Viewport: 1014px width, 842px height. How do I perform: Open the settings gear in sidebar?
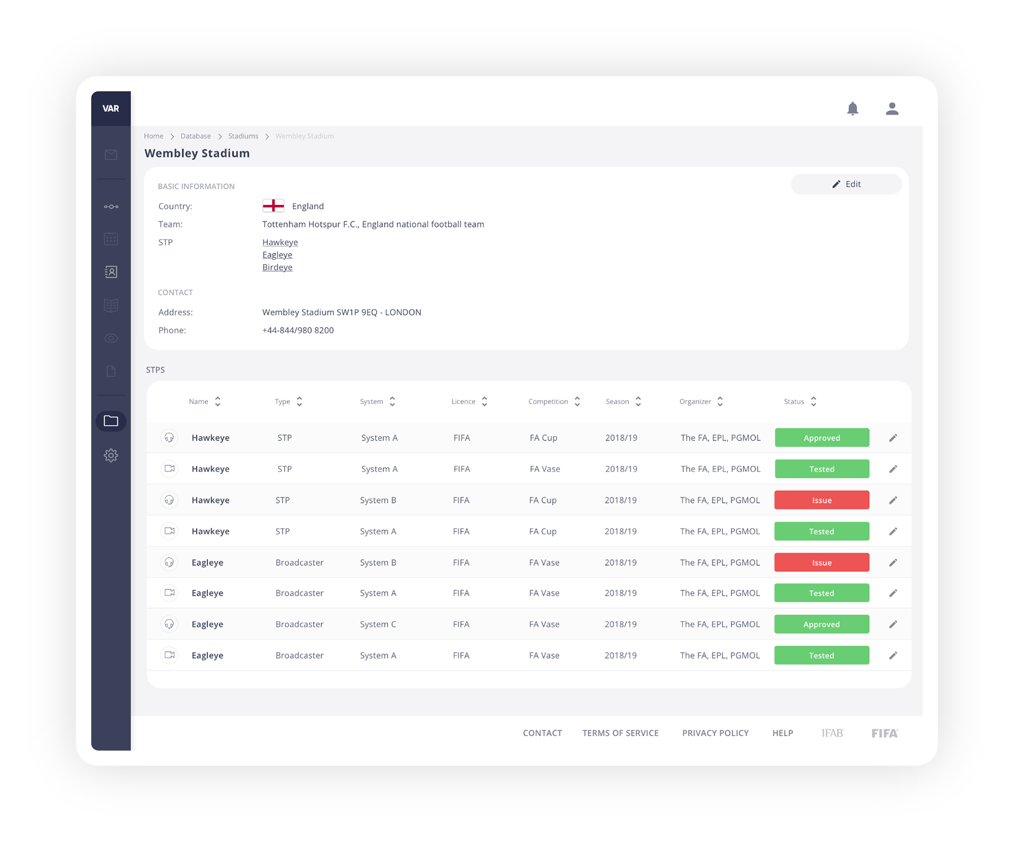click(111, 455)
